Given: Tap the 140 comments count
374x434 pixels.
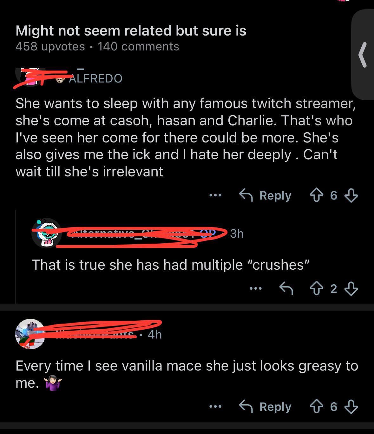Looking at the screenshot, I should [138, 47].
